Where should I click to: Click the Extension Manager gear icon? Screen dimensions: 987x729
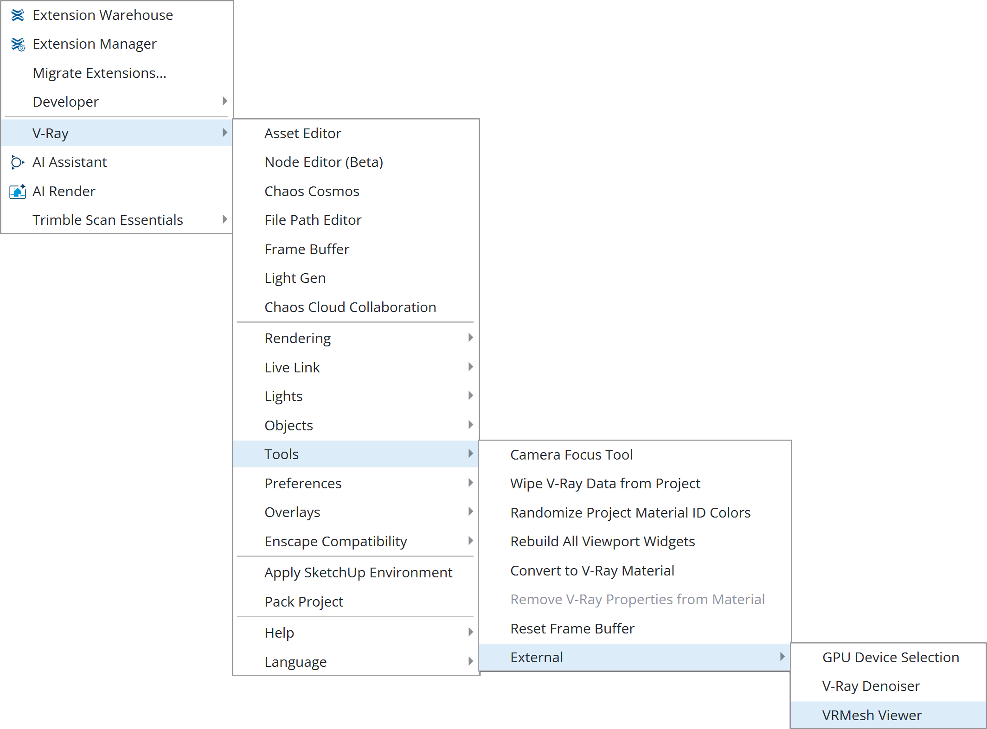[18, 45]
